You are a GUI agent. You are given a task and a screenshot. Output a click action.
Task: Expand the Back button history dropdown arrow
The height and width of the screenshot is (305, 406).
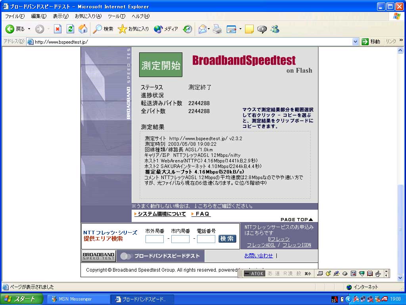click(x=29, y=29)
